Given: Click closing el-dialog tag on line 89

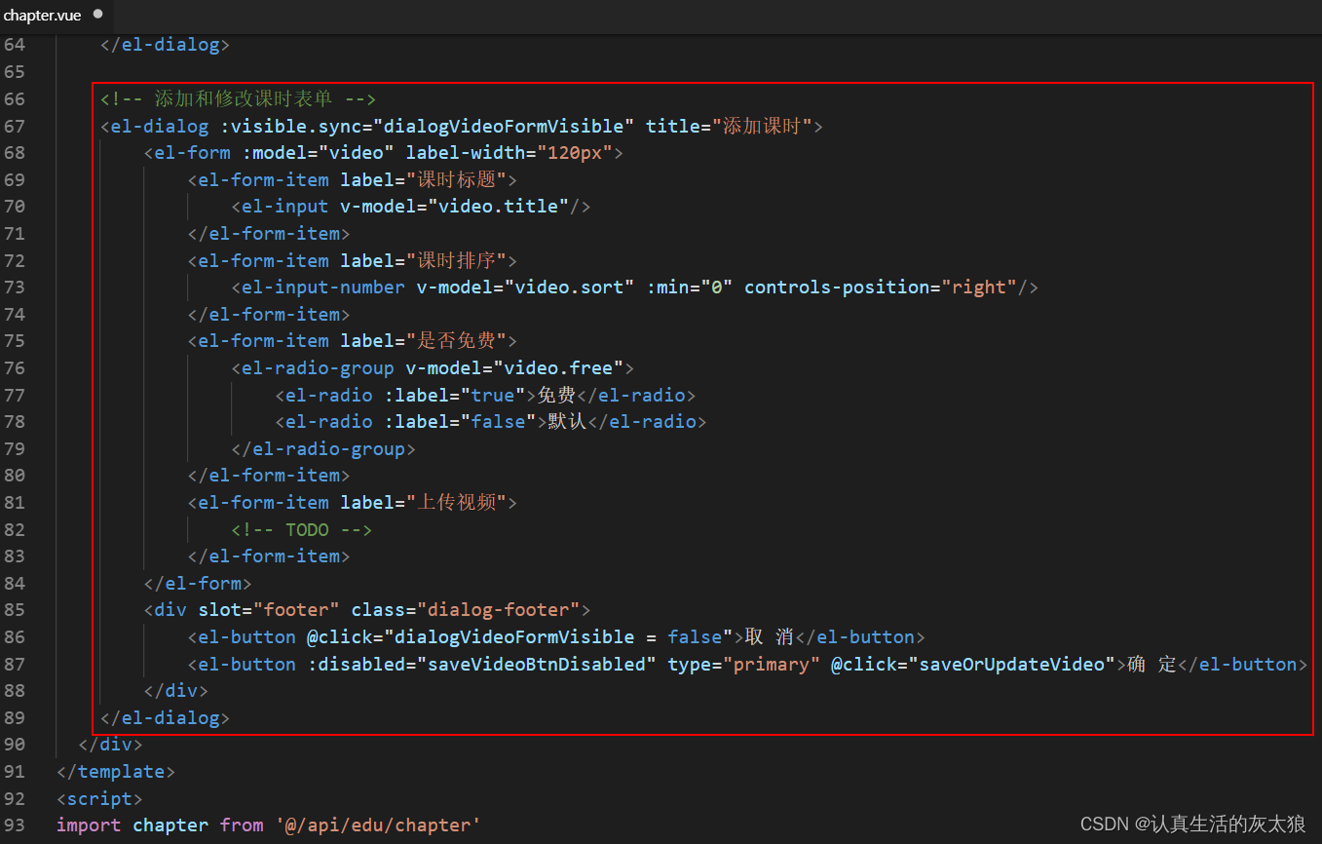Looking at the screenshot, I should pyautogui.click(x=166, y=718).
